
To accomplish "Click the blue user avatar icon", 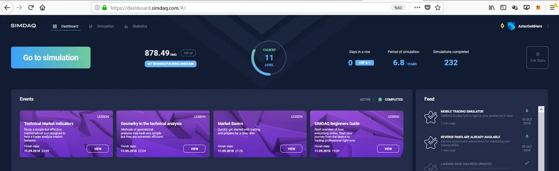I will point(511,26).
